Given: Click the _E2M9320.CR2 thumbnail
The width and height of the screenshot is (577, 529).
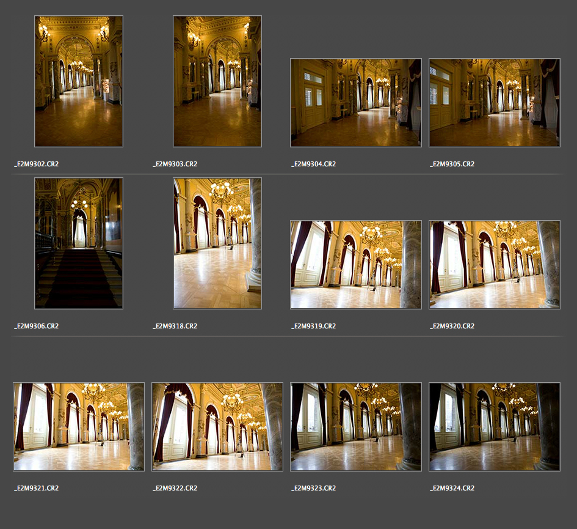Looking at the screenshot, I should pyautogui.click(x=495, y=265).
